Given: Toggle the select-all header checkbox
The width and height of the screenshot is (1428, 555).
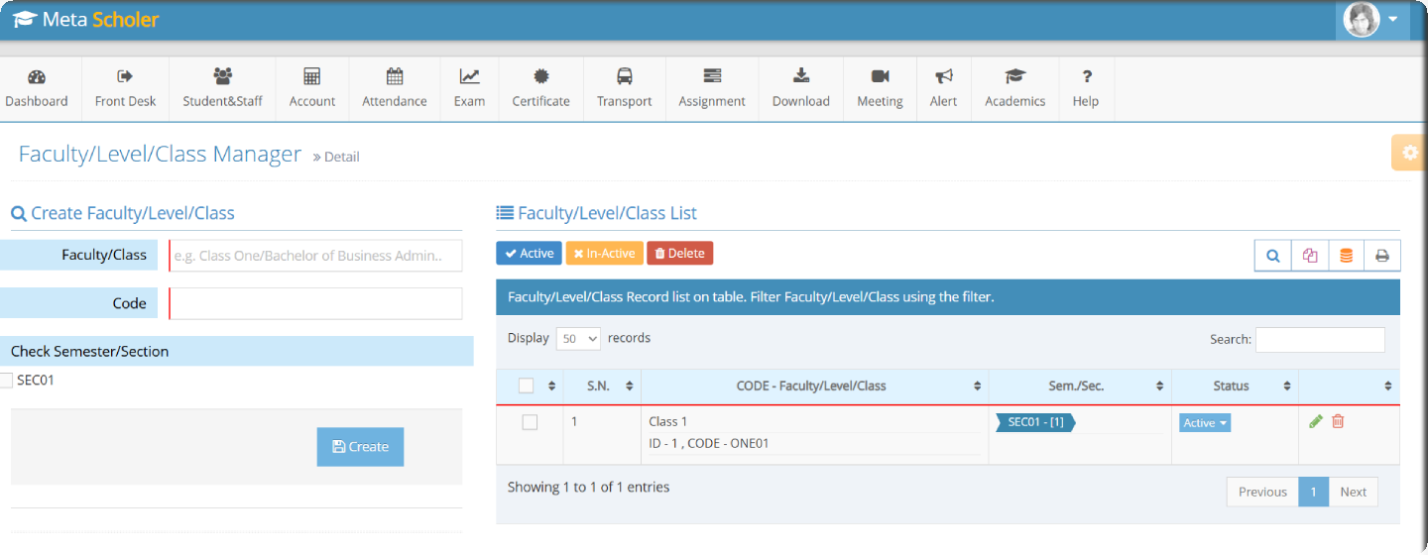Looking at the screenshot, I should tap(527, 386).
